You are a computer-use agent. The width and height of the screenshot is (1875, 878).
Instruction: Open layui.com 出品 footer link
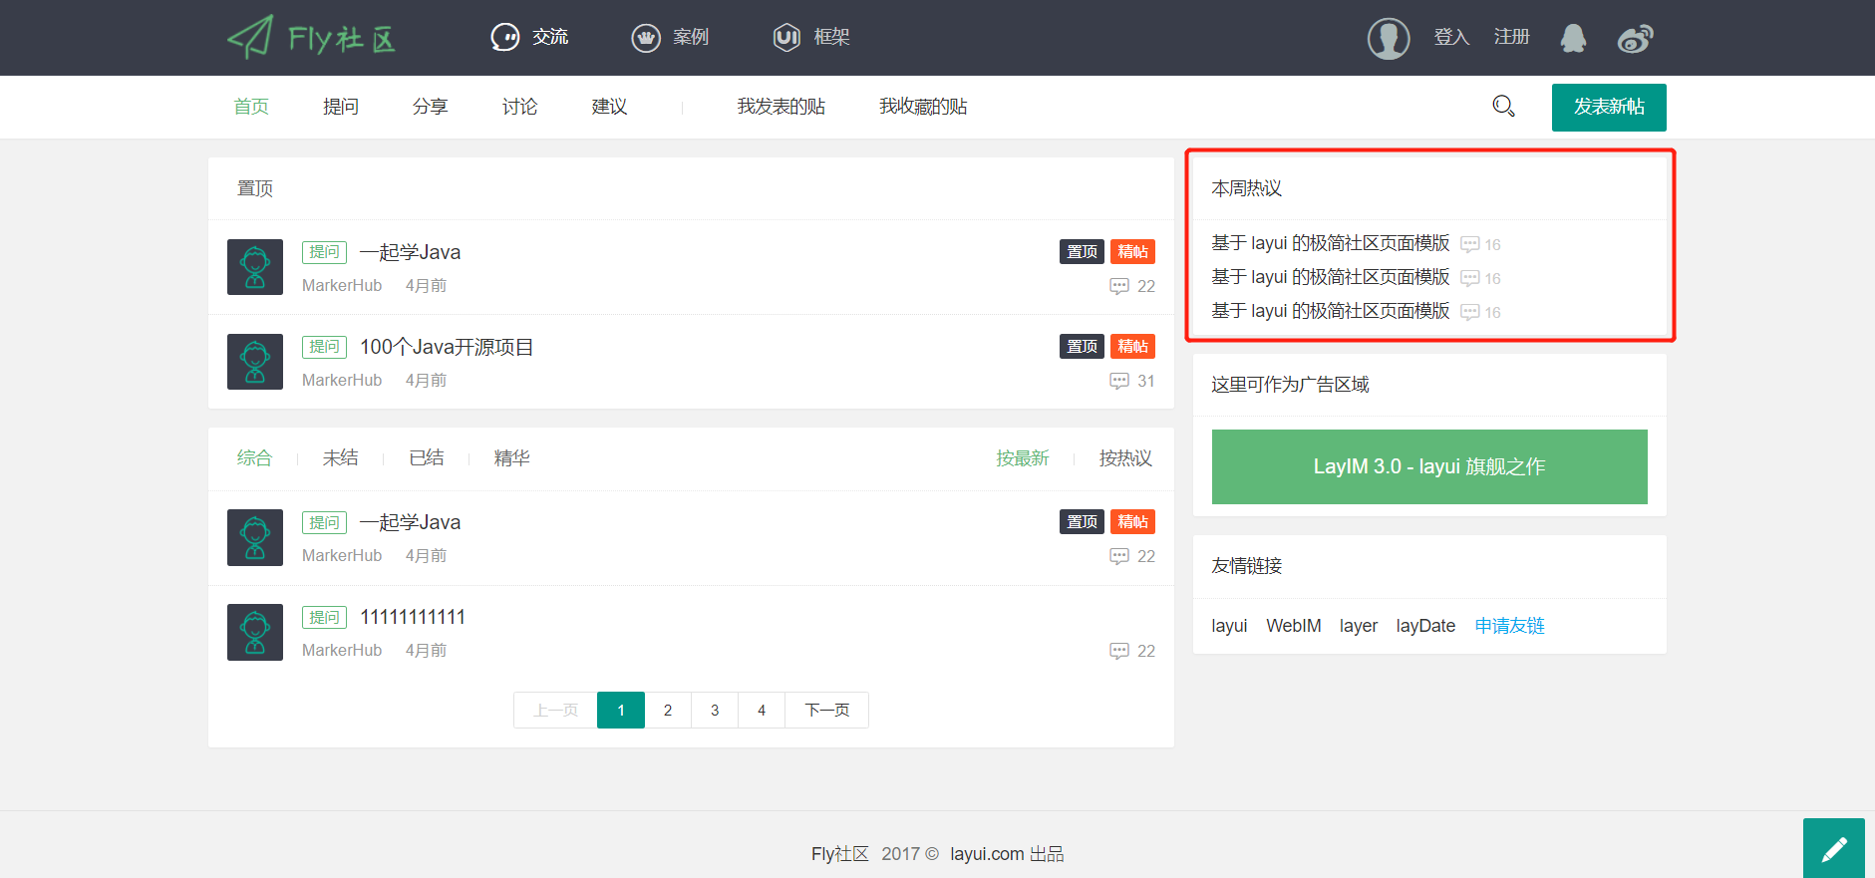[1007, 854]
